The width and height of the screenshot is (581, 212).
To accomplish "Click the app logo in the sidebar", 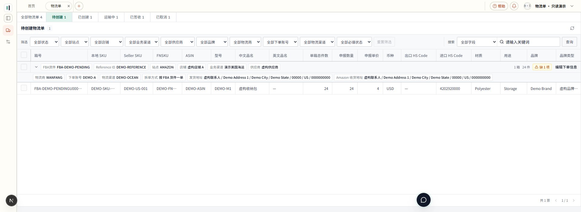I will pos(8,8).
